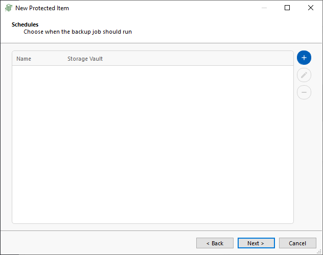Click inside the empty schedules list
Screen dimensions: 323x255
[x=153, y=144]
